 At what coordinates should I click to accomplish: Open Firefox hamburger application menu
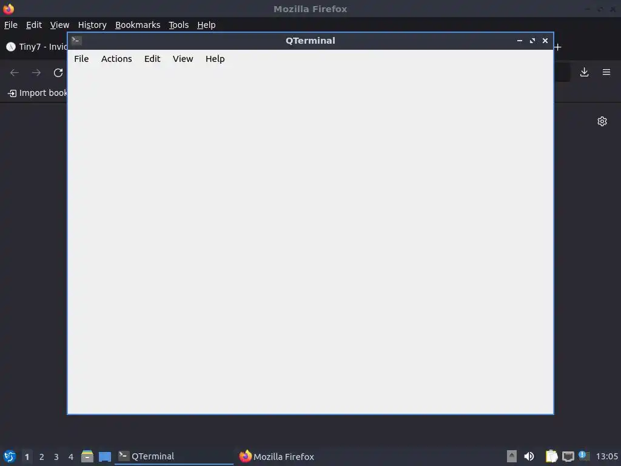pos(606,72)
